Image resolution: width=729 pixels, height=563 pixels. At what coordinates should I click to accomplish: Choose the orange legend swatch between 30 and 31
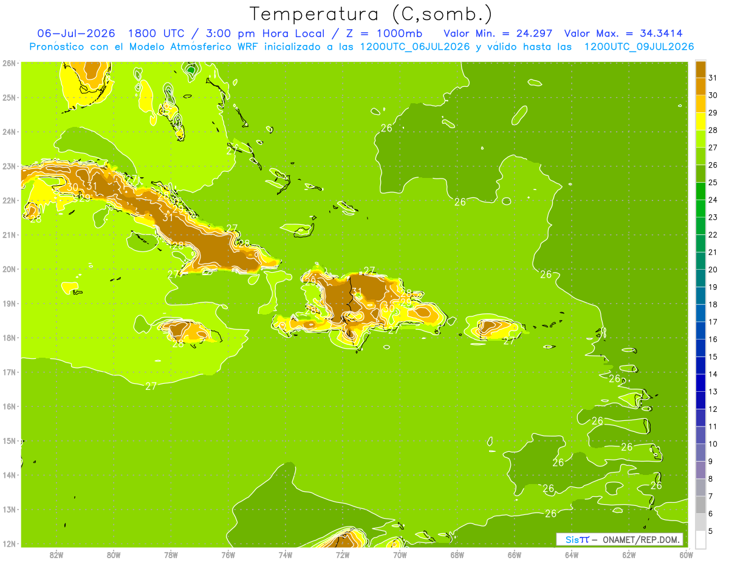(x=700, y=87)
